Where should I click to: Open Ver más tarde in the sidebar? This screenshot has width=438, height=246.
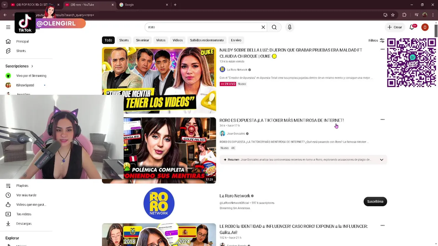(x=26, y=195)
